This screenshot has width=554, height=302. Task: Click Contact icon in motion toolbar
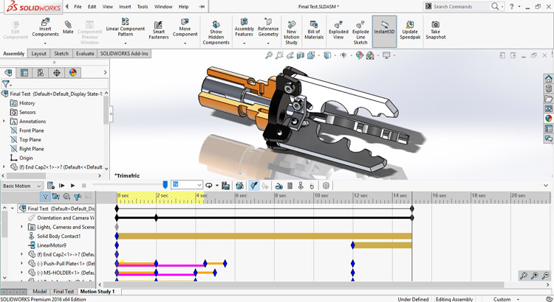click(x=301, y=186)
